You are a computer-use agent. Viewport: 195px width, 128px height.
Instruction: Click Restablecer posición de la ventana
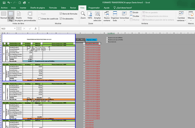[x=158, y=20]
